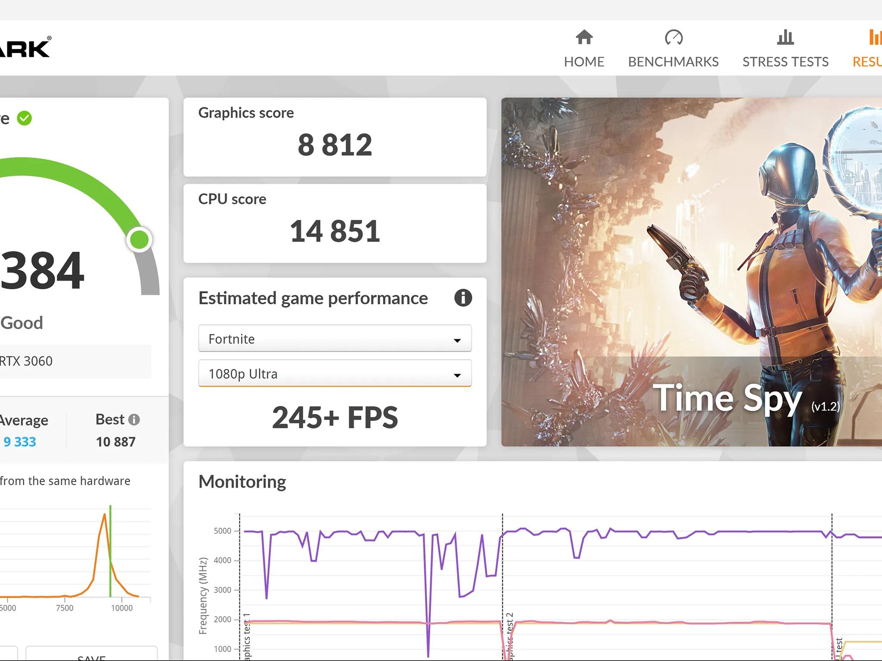Select the Results tab
The width and height of the screenshot is (882, 661).
(867, 49)
